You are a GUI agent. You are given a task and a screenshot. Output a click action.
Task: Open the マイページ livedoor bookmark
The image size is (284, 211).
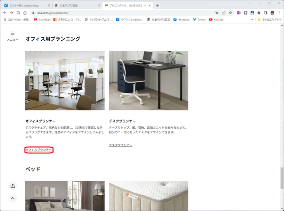(130, 19)
